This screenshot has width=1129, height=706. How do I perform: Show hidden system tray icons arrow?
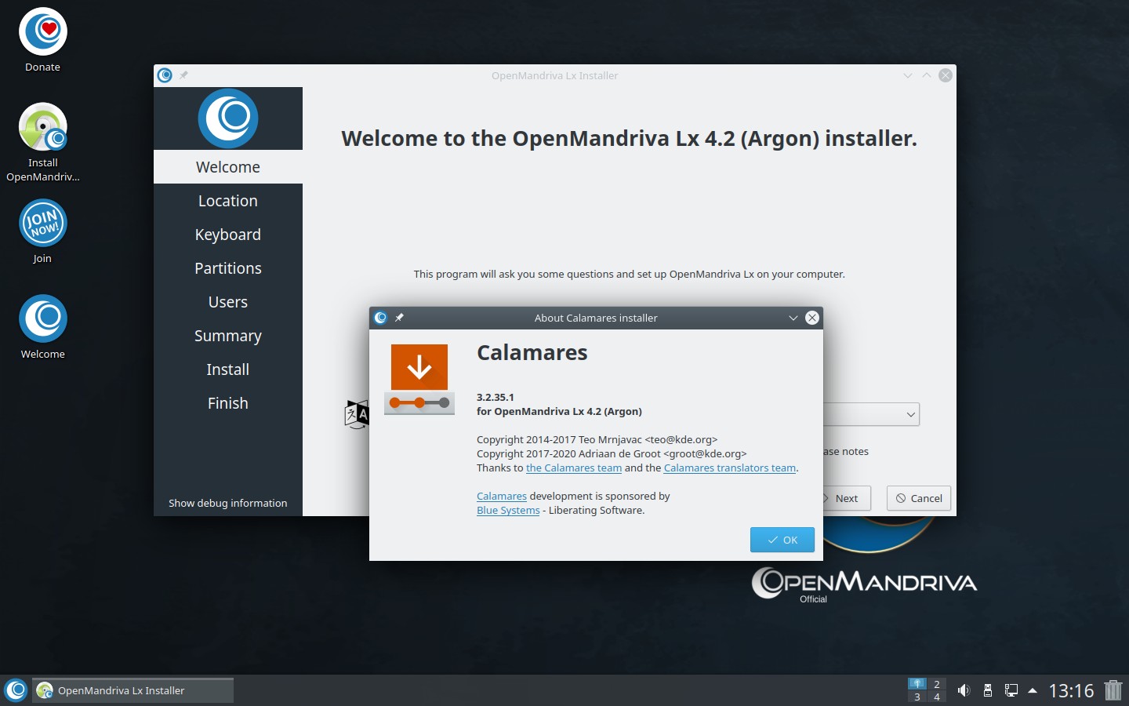click(x=1033, y=690)
